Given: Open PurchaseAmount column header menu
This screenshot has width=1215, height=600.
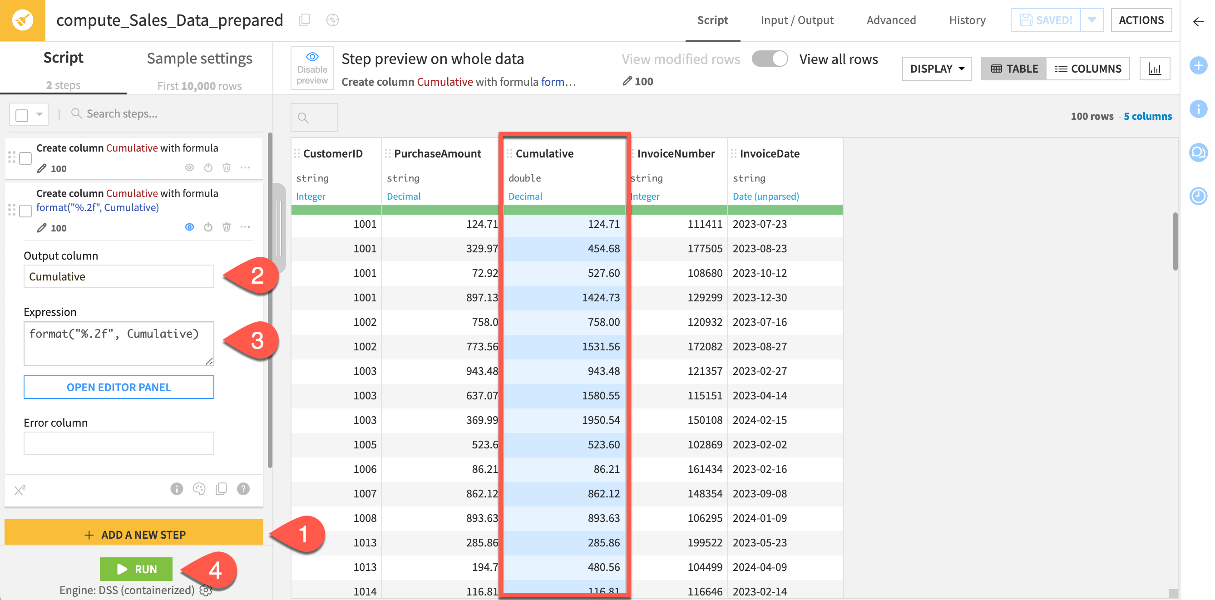Looking at the screenshot, I should 437,154.
